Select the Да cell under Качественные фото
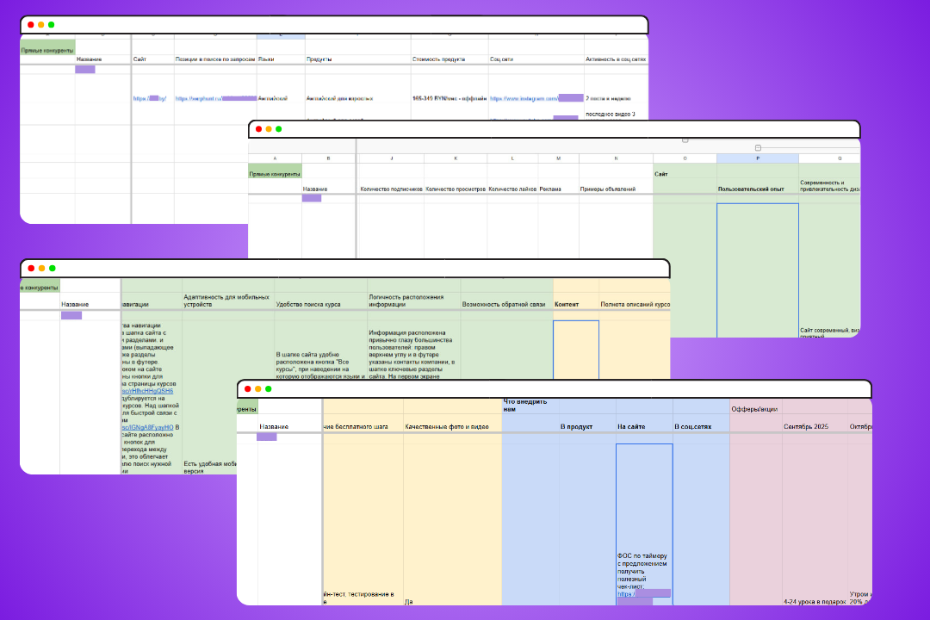 [x=409, y=602]
